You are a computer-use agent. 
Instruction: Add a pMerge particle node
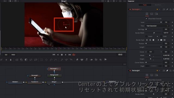[x=66, y=60]
